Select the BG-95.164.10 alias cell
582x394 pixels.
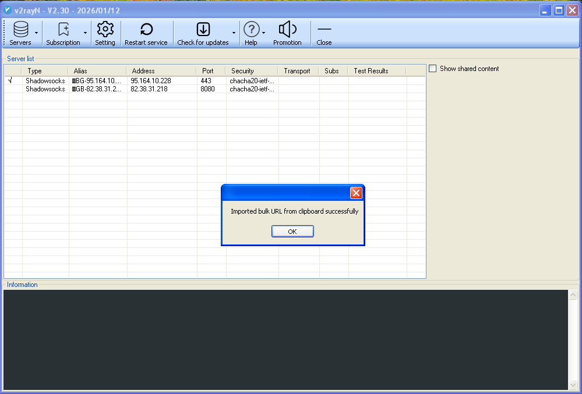(97, 81)
